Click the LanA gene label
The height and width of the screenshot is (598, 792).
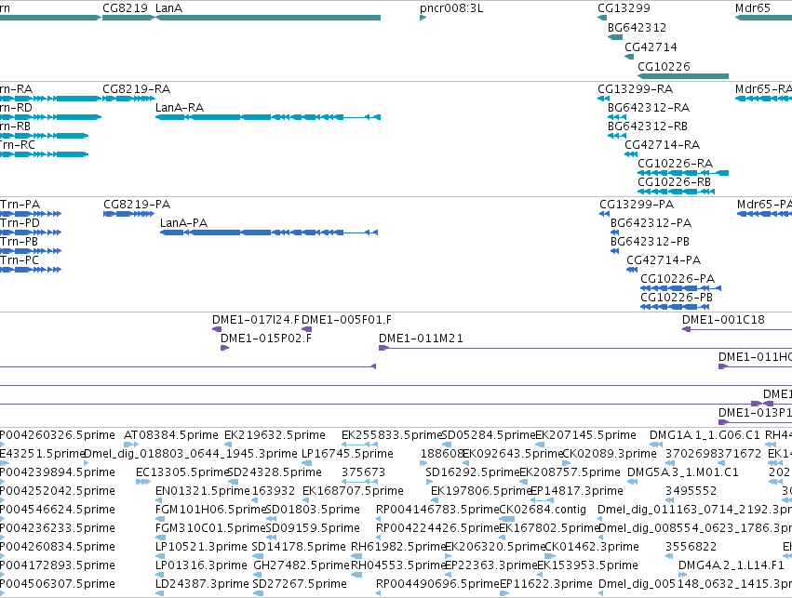click(168, 8)
